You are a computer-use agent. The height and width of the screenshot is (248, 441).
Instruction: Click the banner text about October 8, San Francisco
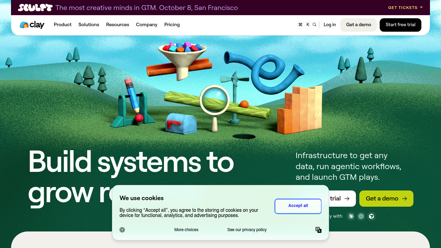[147, 8]
